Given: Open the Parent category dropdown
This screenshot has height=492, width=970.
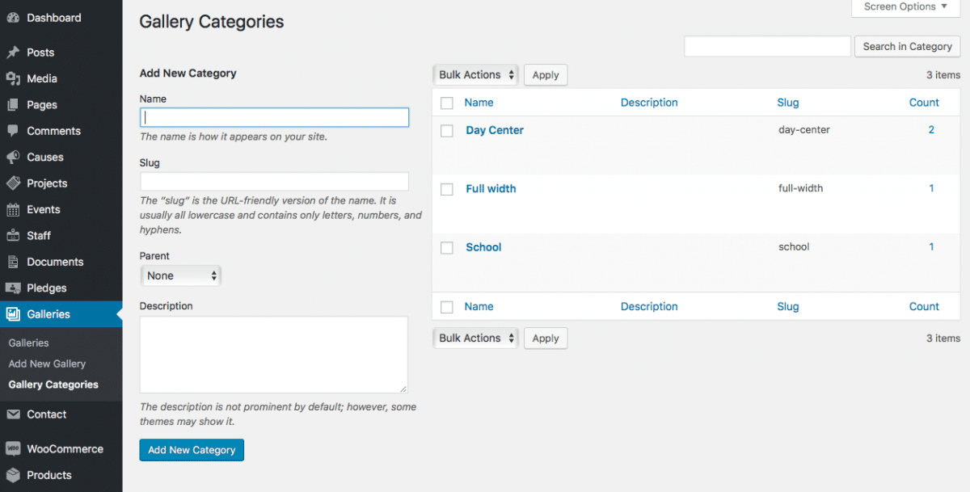Looking at the screenshot, I should (x=180, y=275).
